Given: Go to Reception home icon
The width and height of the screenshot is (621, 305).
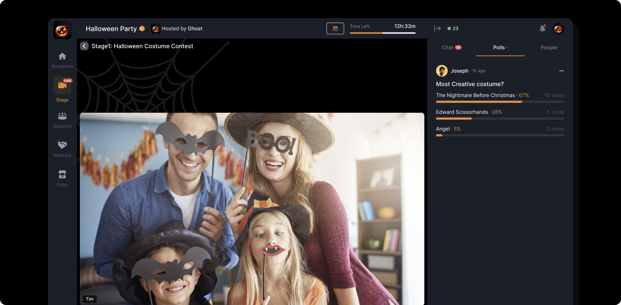Looking at the screenshot, I should coord(62,56).
